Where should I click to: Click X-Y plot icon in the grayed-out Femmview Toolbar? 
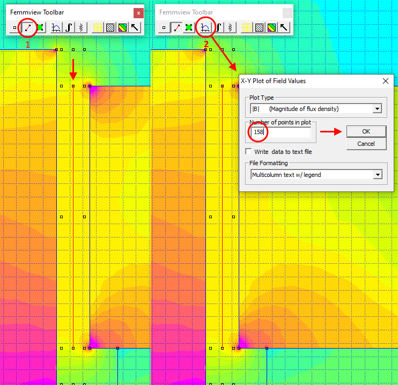(205, 28)
